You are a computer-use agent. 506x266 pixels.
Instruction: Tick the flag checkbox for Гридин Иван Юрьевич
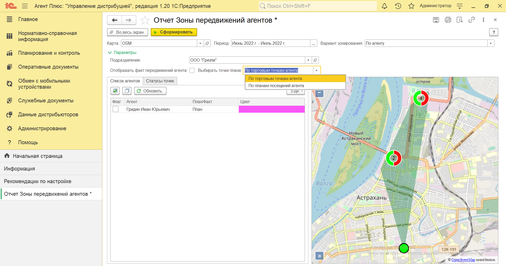click(115, 109)
